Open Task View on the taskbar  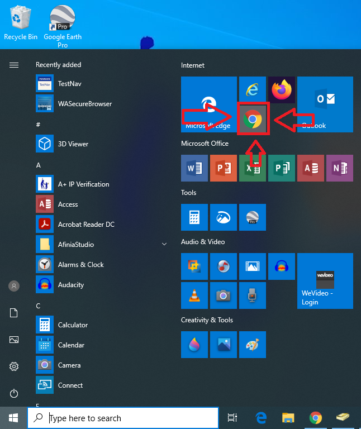232,418
